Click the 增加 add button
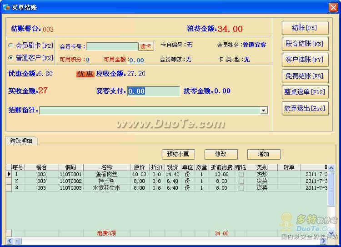 (x=264, y=154)
